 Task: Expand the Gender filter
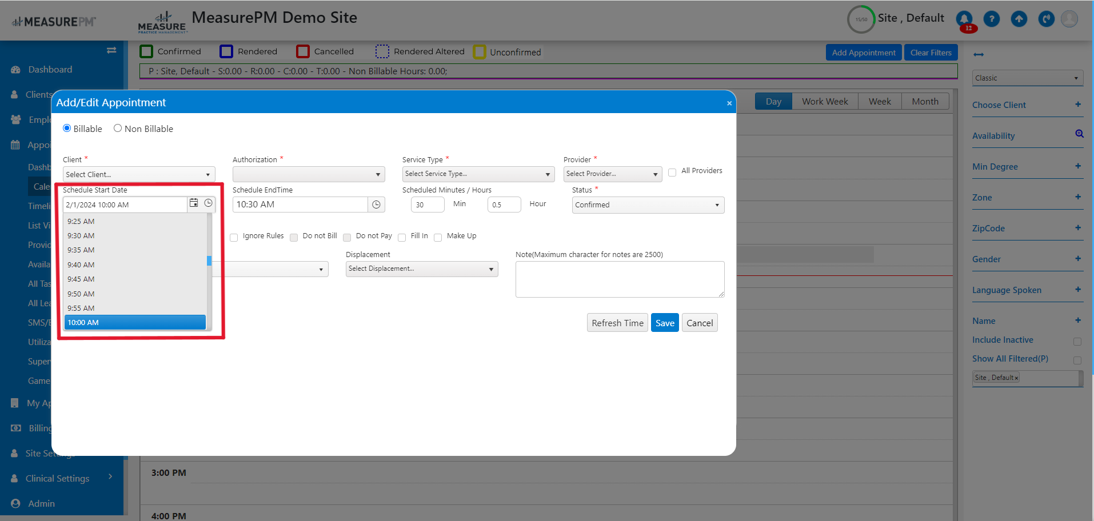tap(1078, 258)
